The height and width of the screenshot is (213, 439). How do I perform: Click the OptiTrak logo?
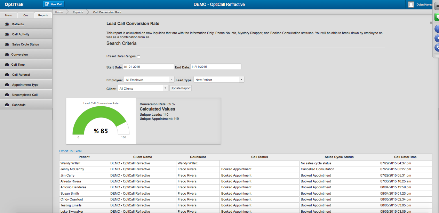point(14,5)
